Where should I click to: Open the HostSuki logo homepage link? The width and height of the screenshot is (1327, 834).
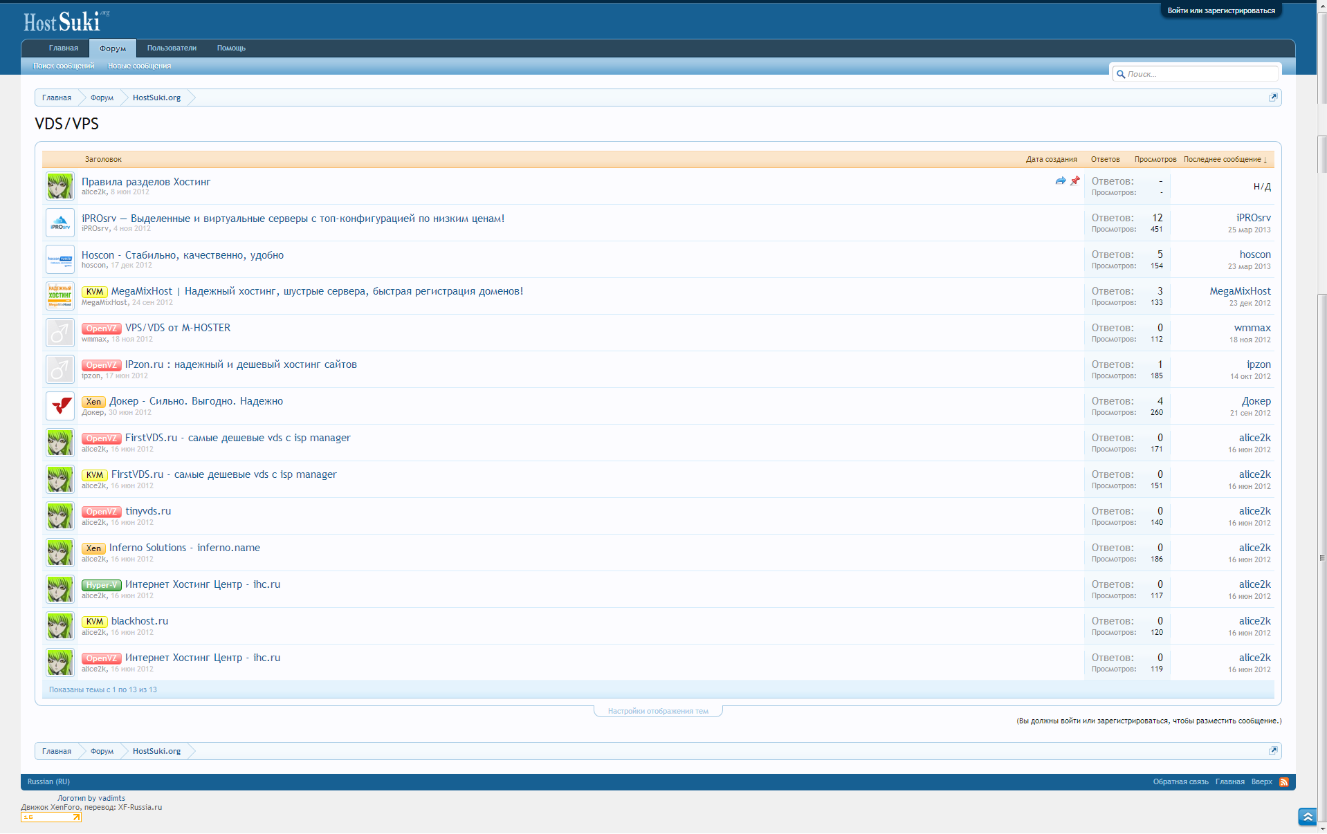[x=63, y=22]
